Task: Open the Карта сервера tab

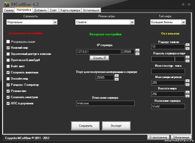Action: [70, 10]
